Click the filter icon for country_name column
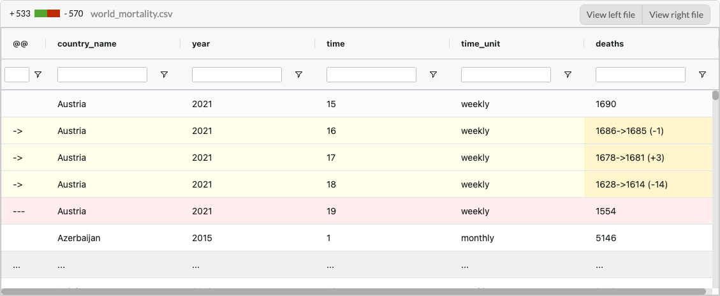 tap(164, 75)
